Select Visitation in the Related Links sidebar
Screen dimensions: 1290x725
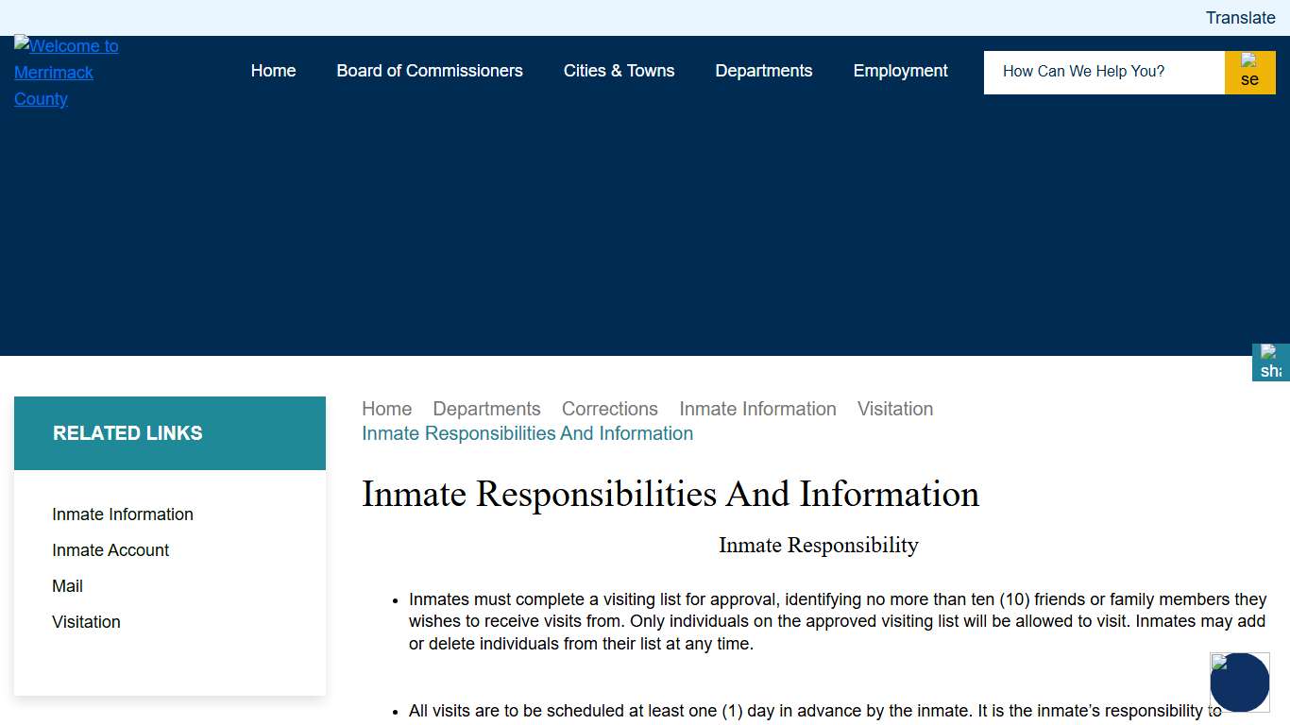(86, 622)
